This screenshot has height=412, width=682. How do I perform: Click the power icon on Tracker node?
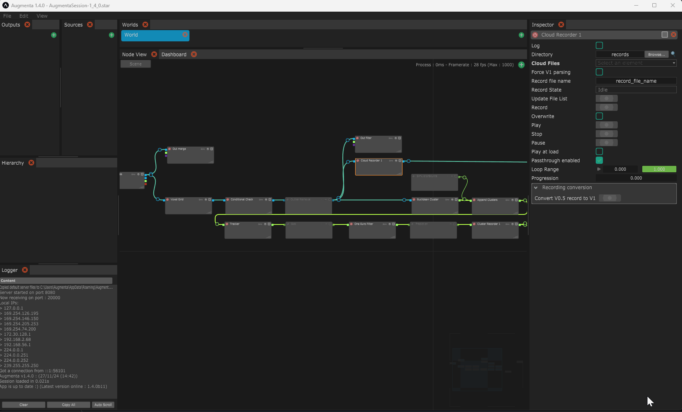coord(227,224)
